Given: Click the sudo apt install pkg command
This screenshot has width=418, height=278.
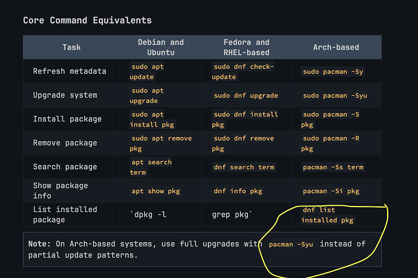Looking at the screenshot, I should (x=153, y=119).
